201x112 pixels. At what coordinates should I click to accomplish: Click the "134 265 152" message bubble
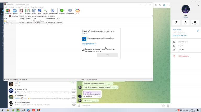[91, 101]
